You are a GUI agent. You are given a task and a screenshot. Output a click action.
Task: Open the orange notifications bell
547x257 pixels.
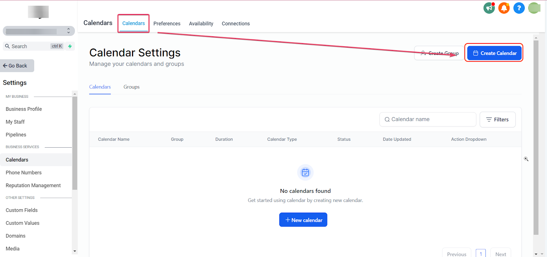tap(504, 8)
